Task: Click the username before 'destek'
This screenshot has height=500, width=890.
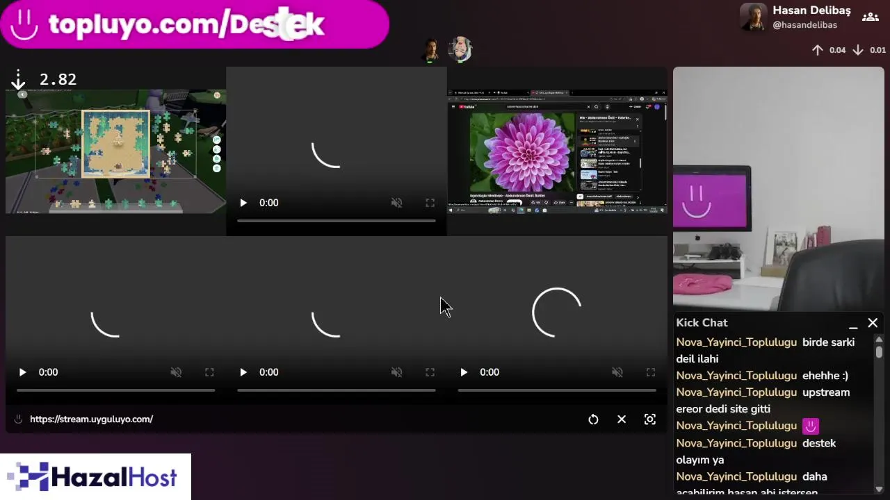Action: tap(736, 443)
